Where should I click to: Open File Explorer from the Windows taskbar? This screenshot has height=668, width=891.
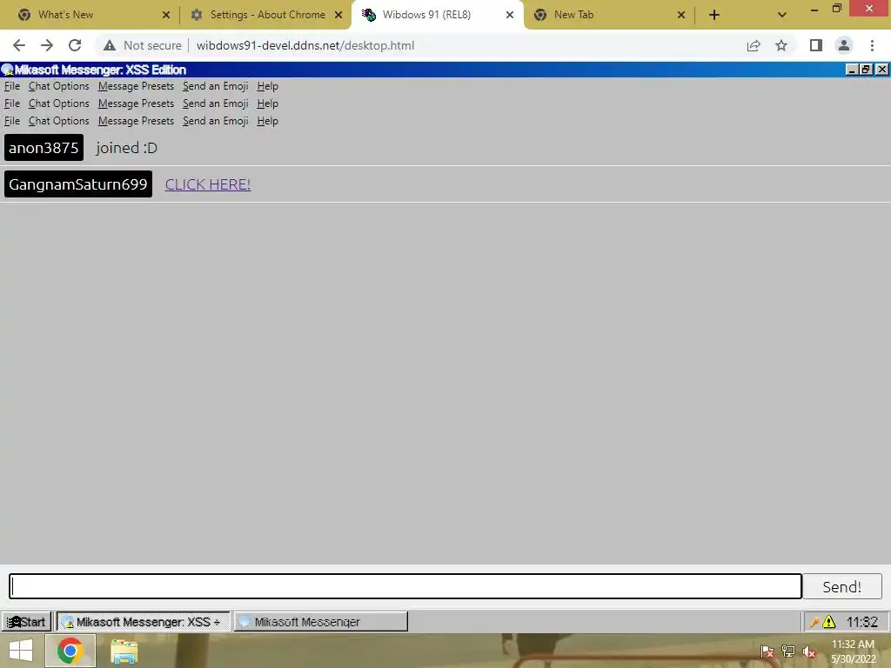tap(124, 651)
